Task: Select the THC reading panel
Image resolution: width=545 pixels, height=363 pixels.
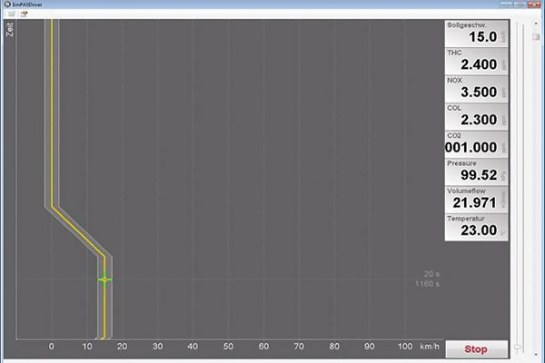Action: pyautogui.click(x=478, y=61)
